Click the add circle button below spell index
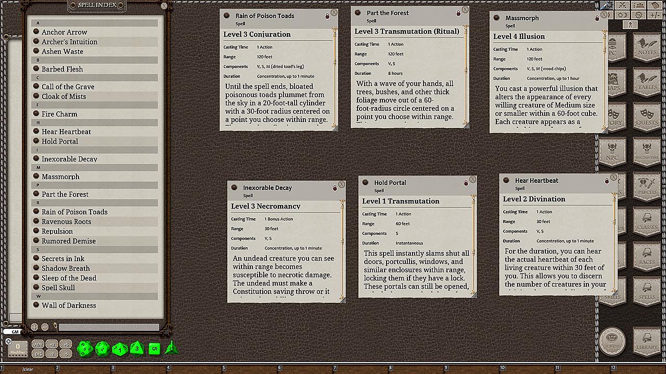 [34, 327]
